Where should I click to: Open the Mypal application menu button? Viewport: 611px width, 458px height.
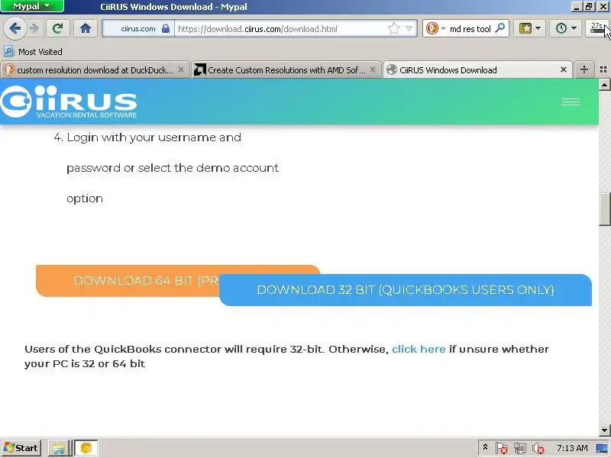click(32, 6)
